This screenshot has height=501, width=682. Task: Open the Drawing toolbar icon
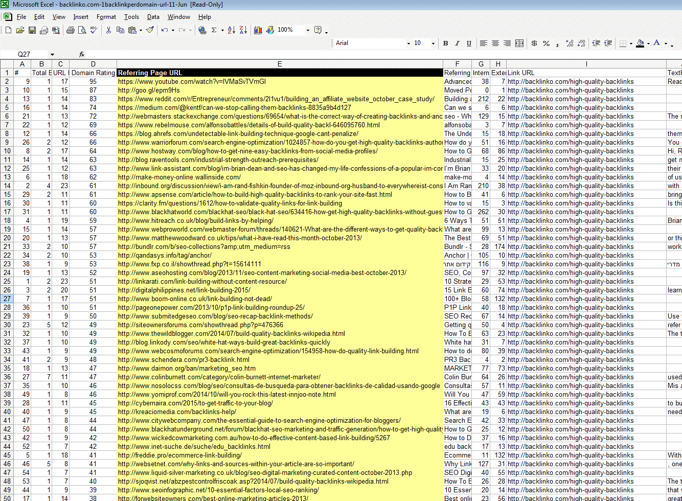(270, 30)
